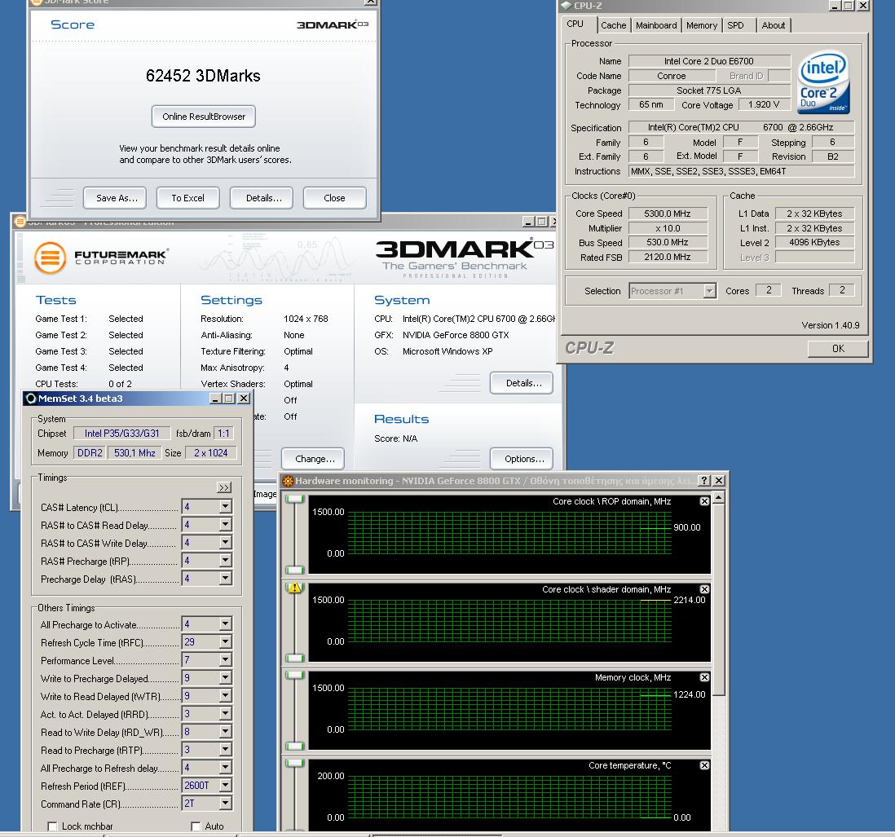This screenshot has height=837, width=895.
Task: Export score with To Excel button
Action: [x=187, y=198]
